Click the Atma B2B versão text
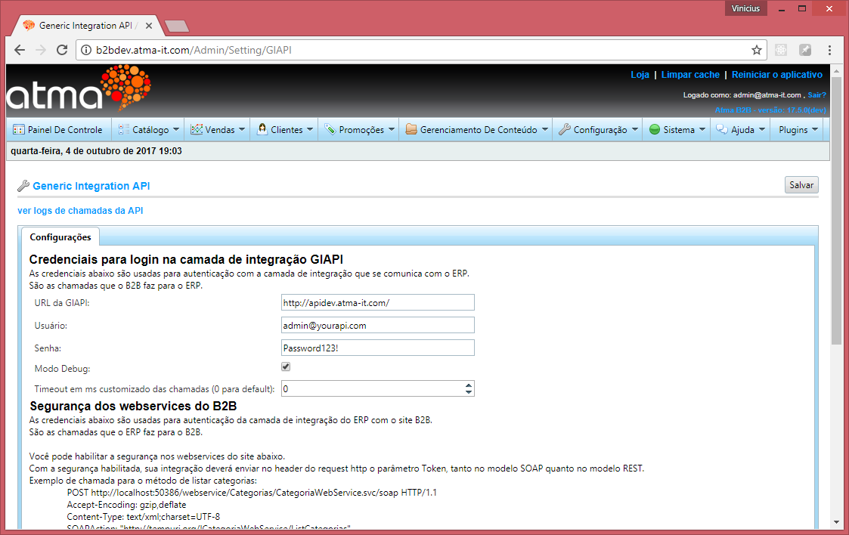 click(x=770, y=110)
